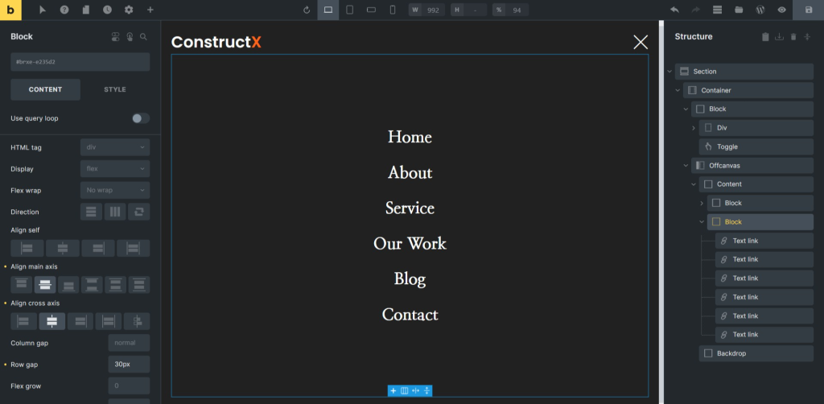Screen dimensions: 824x404
Task: Open element states toggle icon beside Block title
Action: pos(116,37)
